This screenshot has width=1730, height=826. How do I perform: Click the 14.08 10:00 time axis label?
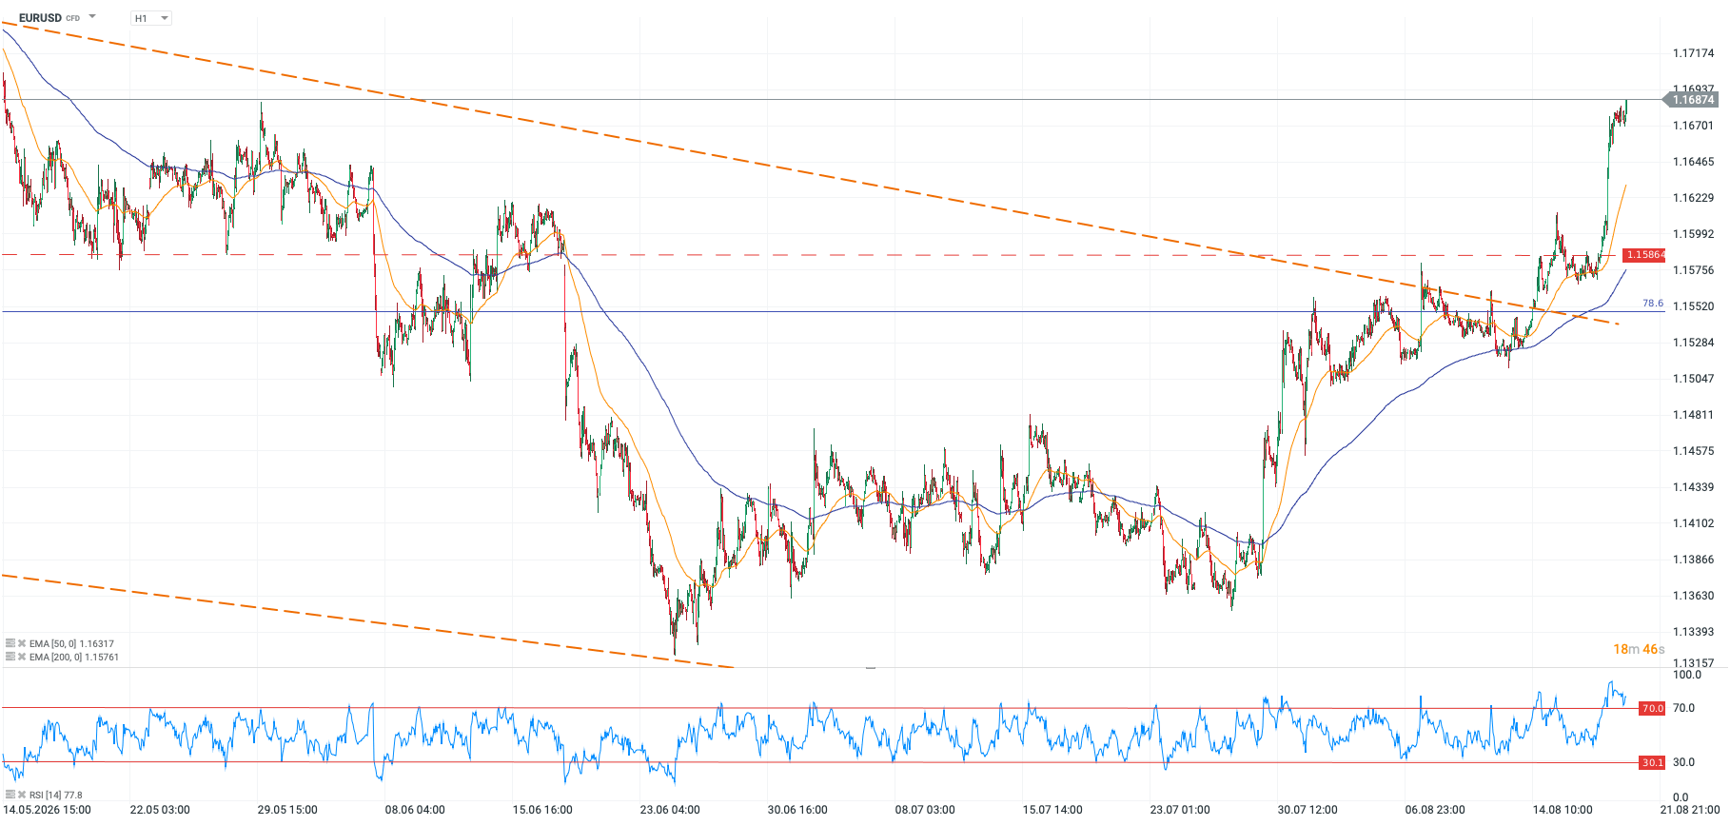tap(1563, 810)
